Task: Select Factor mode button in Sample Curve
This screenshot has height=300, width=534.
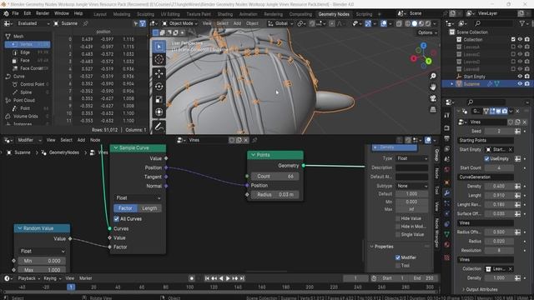Action: pyautogui.click(x=125, y=208)
